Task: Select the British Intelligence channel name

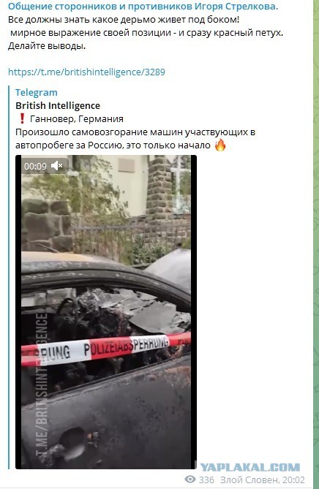Action: pos(58,106)
